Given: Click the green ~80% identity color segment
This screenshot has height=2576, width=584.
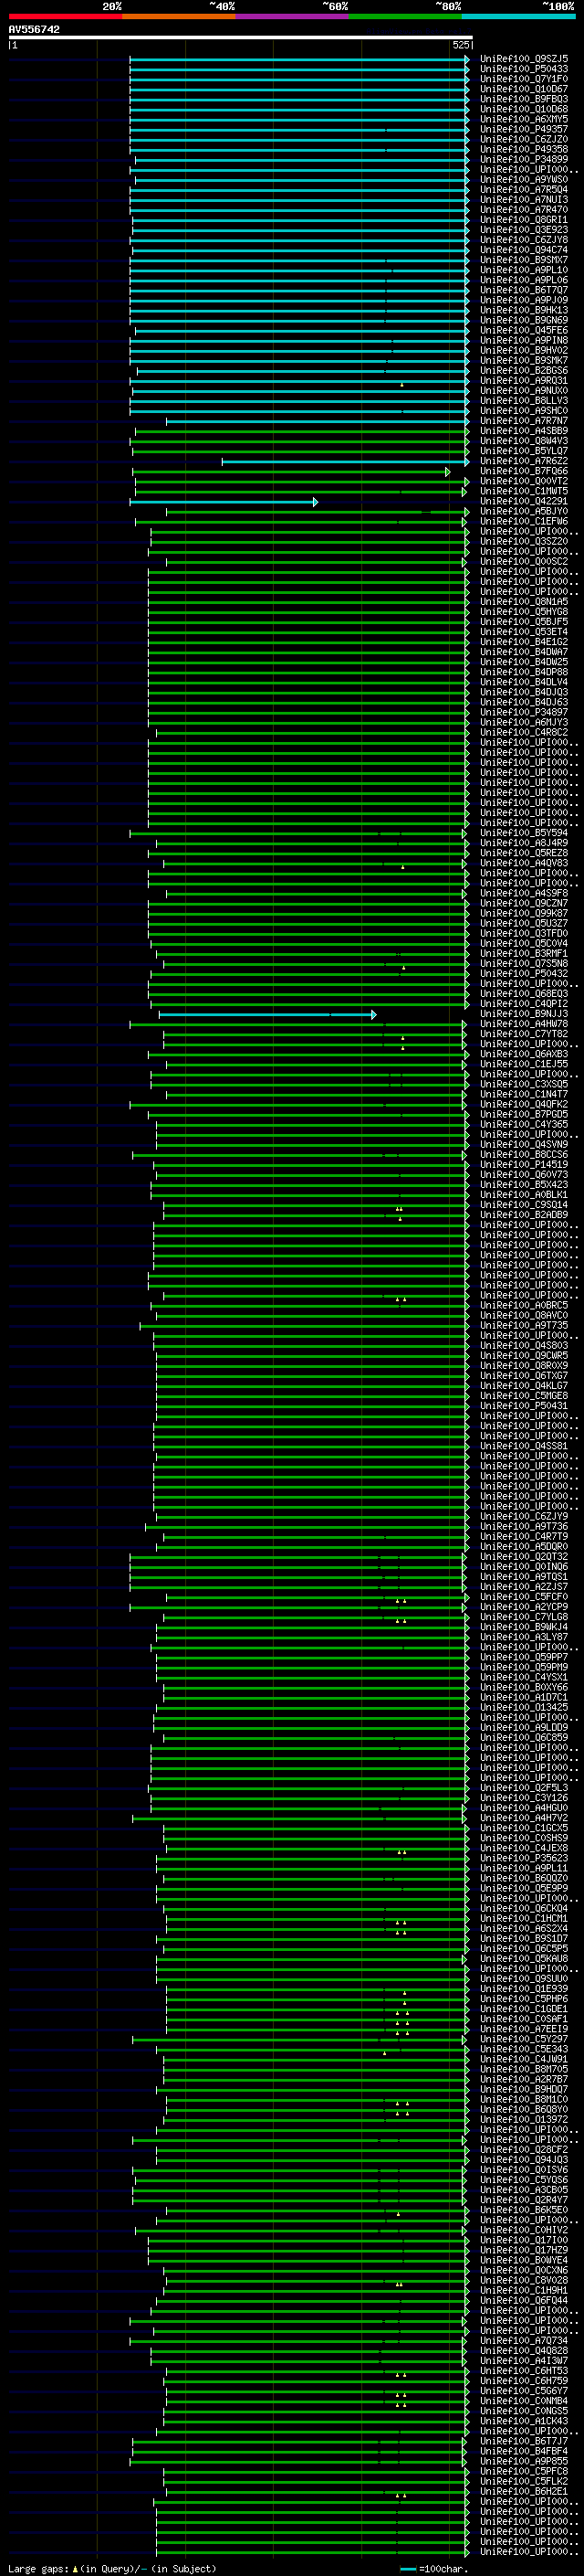Looking at the screenshot, I should click(x=405, y=16).
